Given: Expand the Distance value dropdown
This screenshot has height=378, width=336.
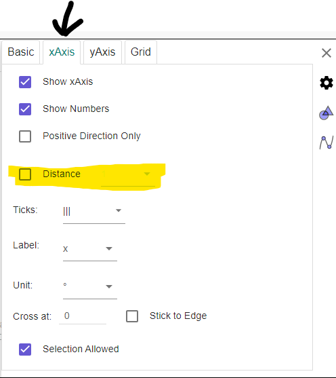Looking at the screenshot, I should 128,175.
